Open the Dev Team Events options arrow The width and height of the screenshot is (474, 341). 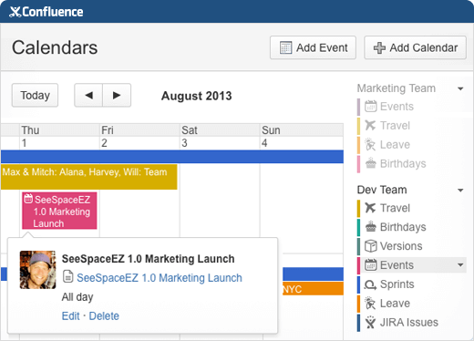(x=460, y=265)
